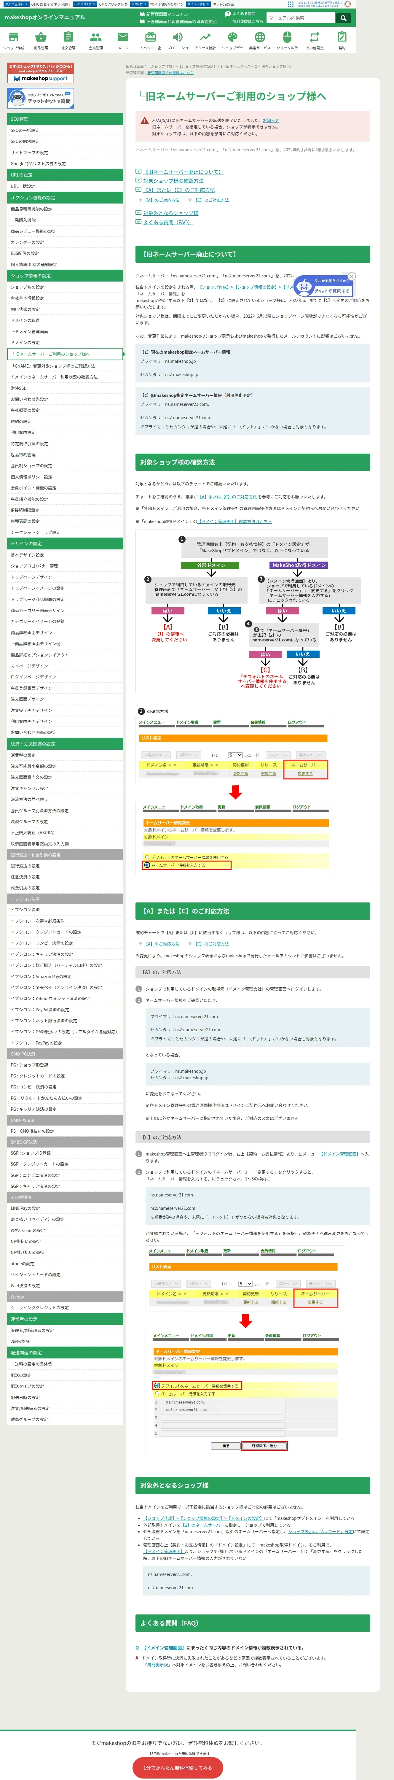This screenshot has height=1780, width=394.
Task: Open the 集客サービス globe icon
Action: [259, 41]
